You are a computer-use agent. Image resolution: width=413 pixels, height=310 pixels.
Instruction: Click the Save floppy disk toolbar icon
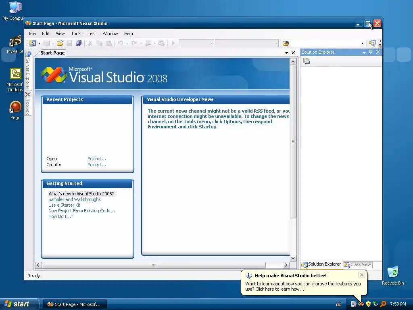tap(69, 43)
